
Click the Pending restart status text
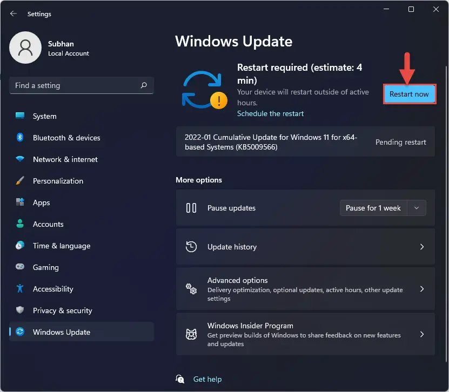pos(400,142)
